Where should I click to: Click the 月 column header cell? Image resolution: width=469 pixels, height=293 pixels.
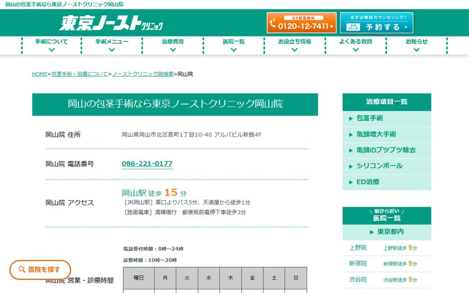click(x=165, y=278)
